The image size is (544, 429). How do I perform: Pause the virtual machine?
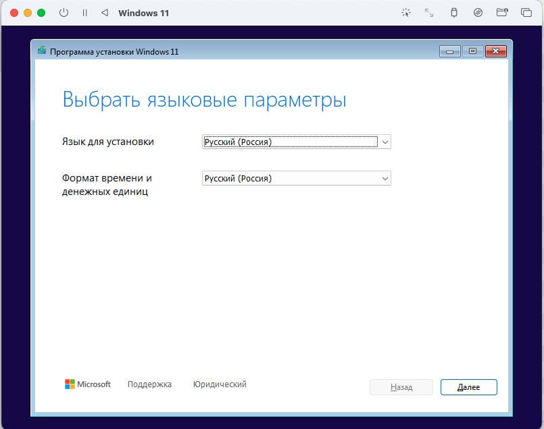click(x=84, y=13)
